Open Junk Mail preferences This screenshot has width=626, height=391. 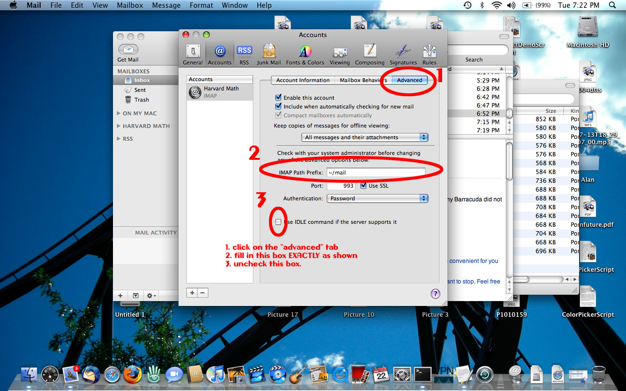[268, 54]
